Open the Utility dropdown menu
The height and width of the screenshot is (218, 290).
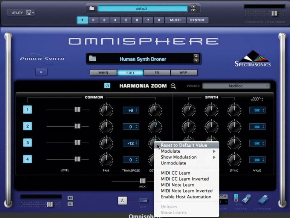(x=21, y=12)
